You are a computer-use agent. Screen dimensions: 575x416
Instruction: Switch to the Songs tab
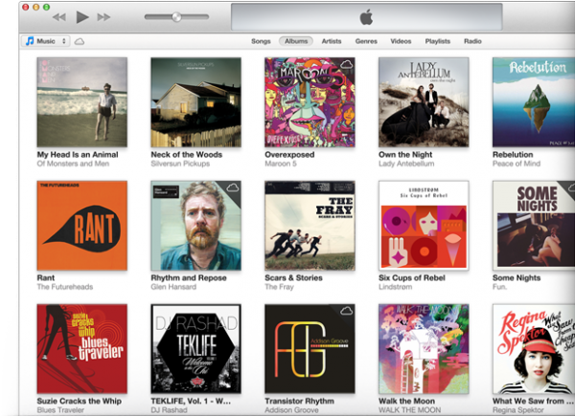click(261, 41)
